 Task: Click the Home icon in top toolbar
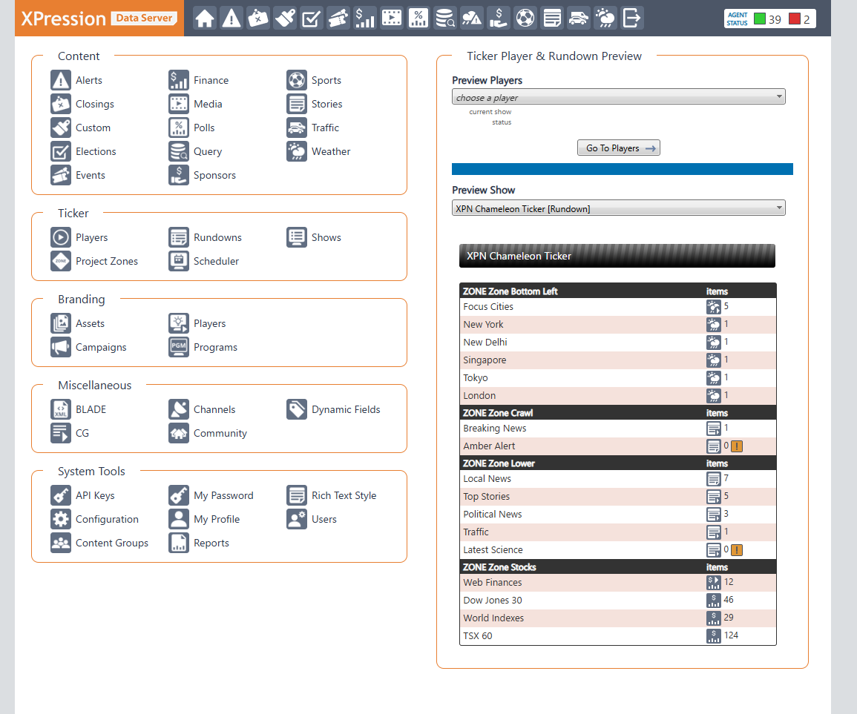pos(205,18)
